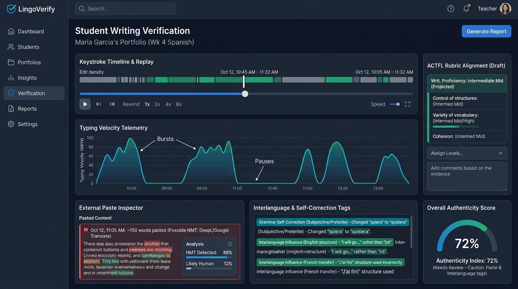Image resolution: width=518 pixels, height=289 pixels.
Task: Play the keystroke replay
Action: click(85, 104)
